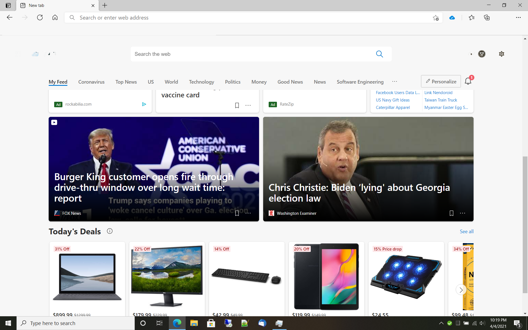The image size is (528, 330).
Task: Save the Burger King story for later
Action: point(237,213)
